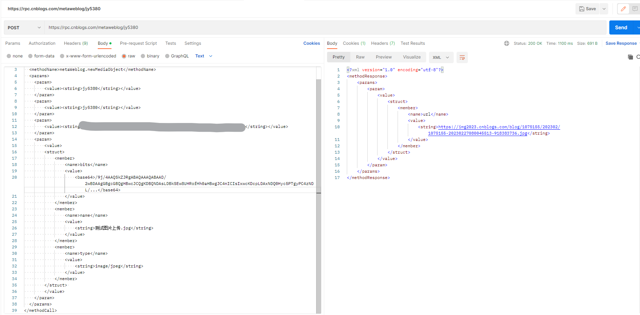640x315 pixels.
Task: Select form-data body type radio
Action: tap(30, 56)
